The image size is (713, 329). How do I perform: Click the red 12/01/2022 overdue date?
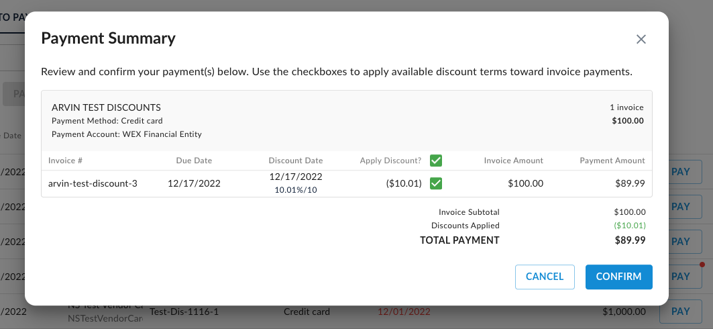tap(404, 312)
